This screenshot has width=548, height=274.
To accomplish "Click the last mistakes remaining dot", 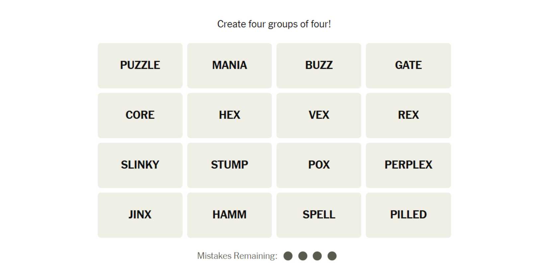I will (332, 256).
